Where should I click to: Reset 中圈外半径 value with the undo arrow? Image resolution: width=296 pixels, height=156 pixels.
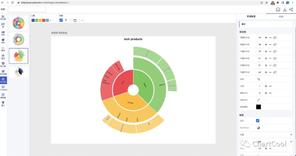point(275,58)
